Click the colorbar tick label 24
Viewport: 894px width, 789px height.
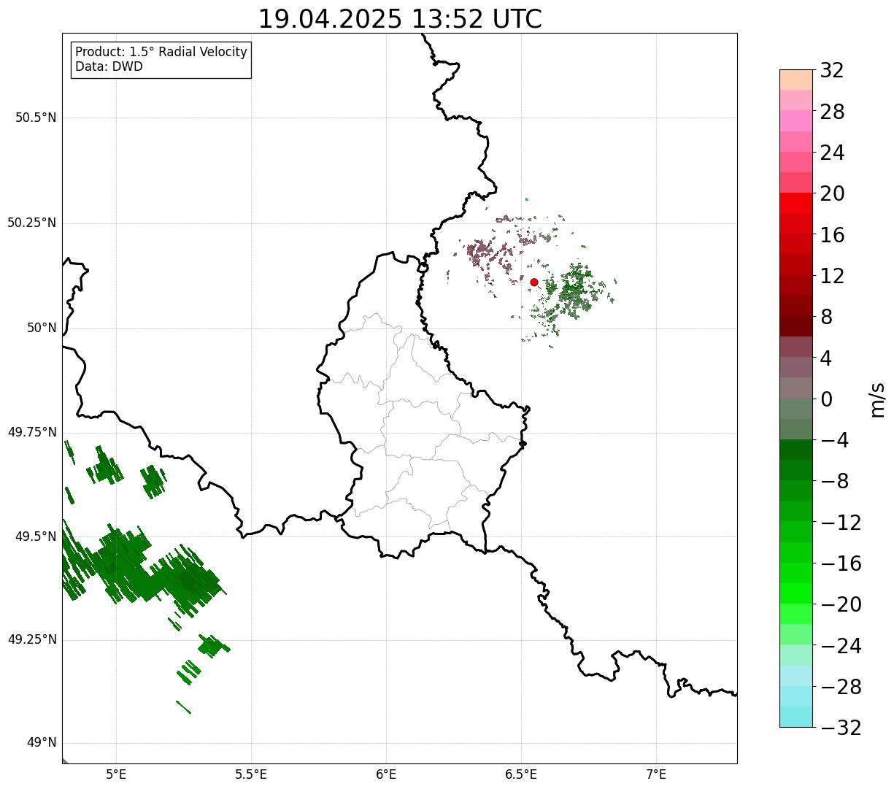click(832, 153)
